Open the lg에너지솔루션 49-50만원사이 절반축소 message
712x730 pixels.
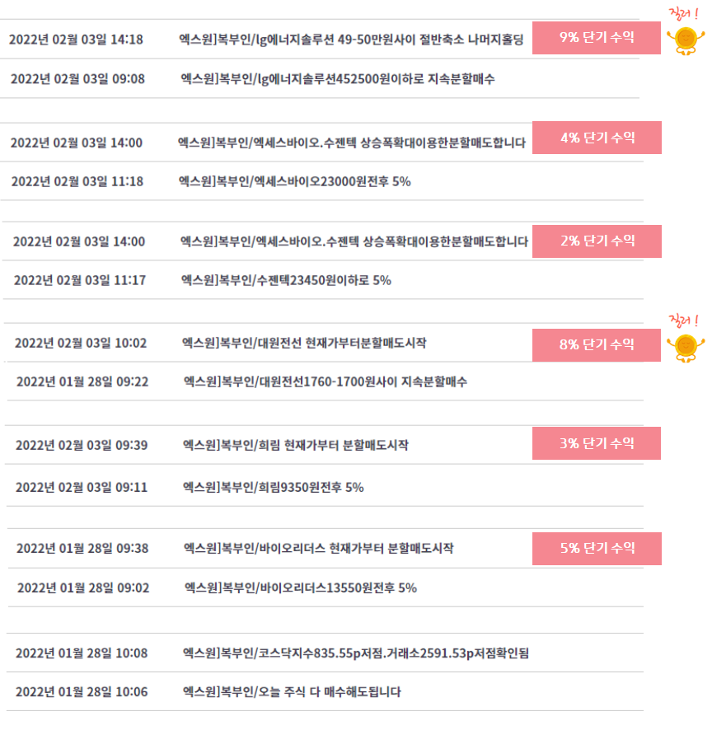pos(352,40)
